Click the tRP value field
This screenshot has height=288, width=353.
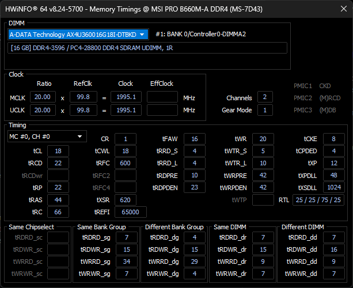58,187
